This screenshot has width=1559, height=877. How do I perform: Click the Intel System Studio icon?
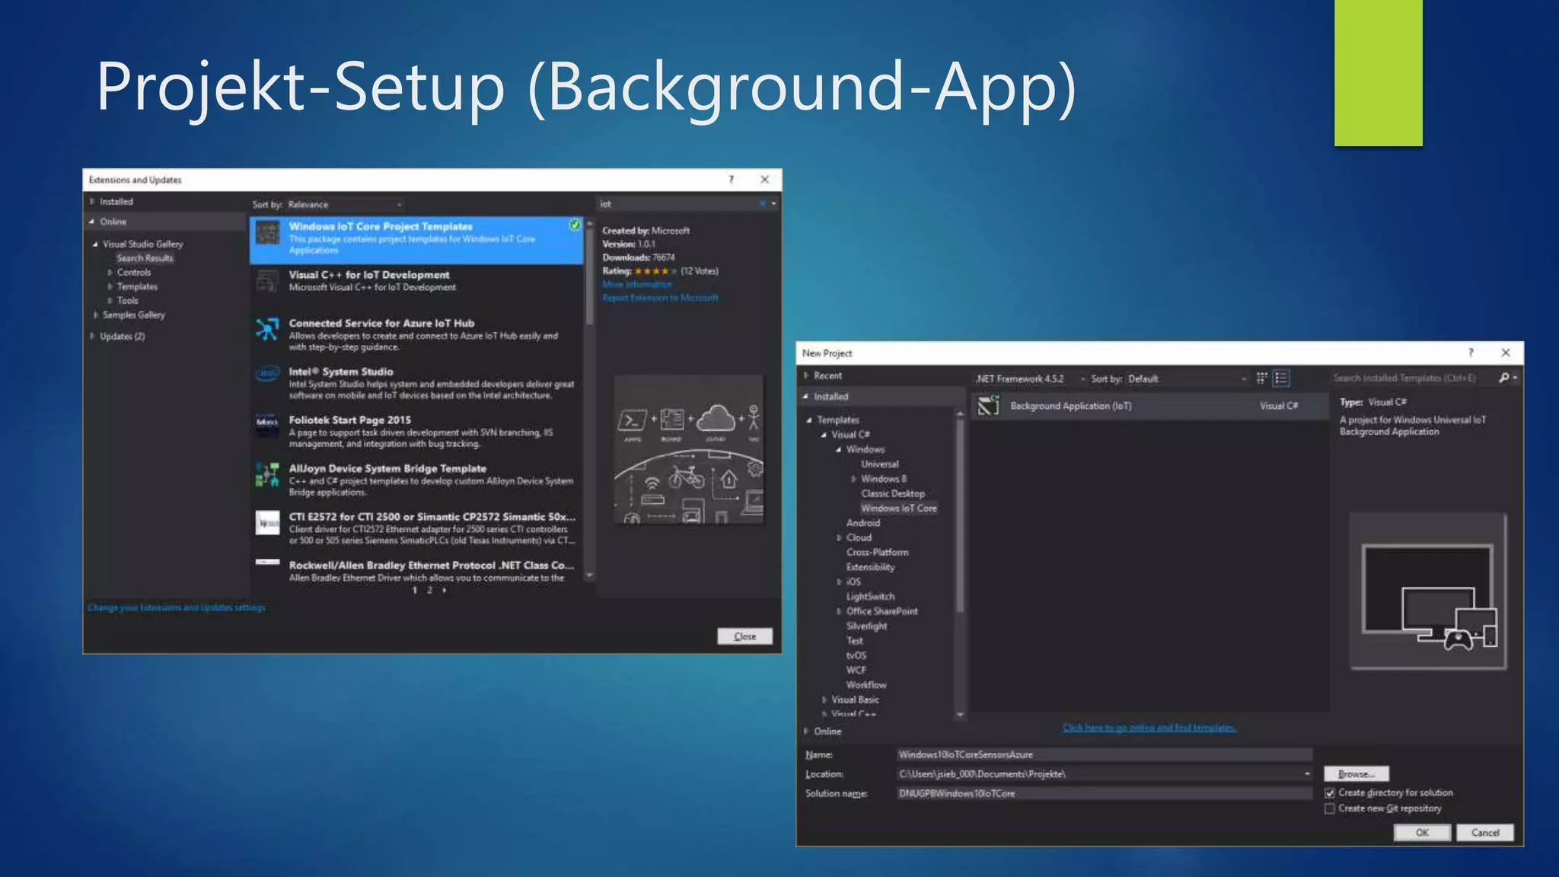pos(267,374)
